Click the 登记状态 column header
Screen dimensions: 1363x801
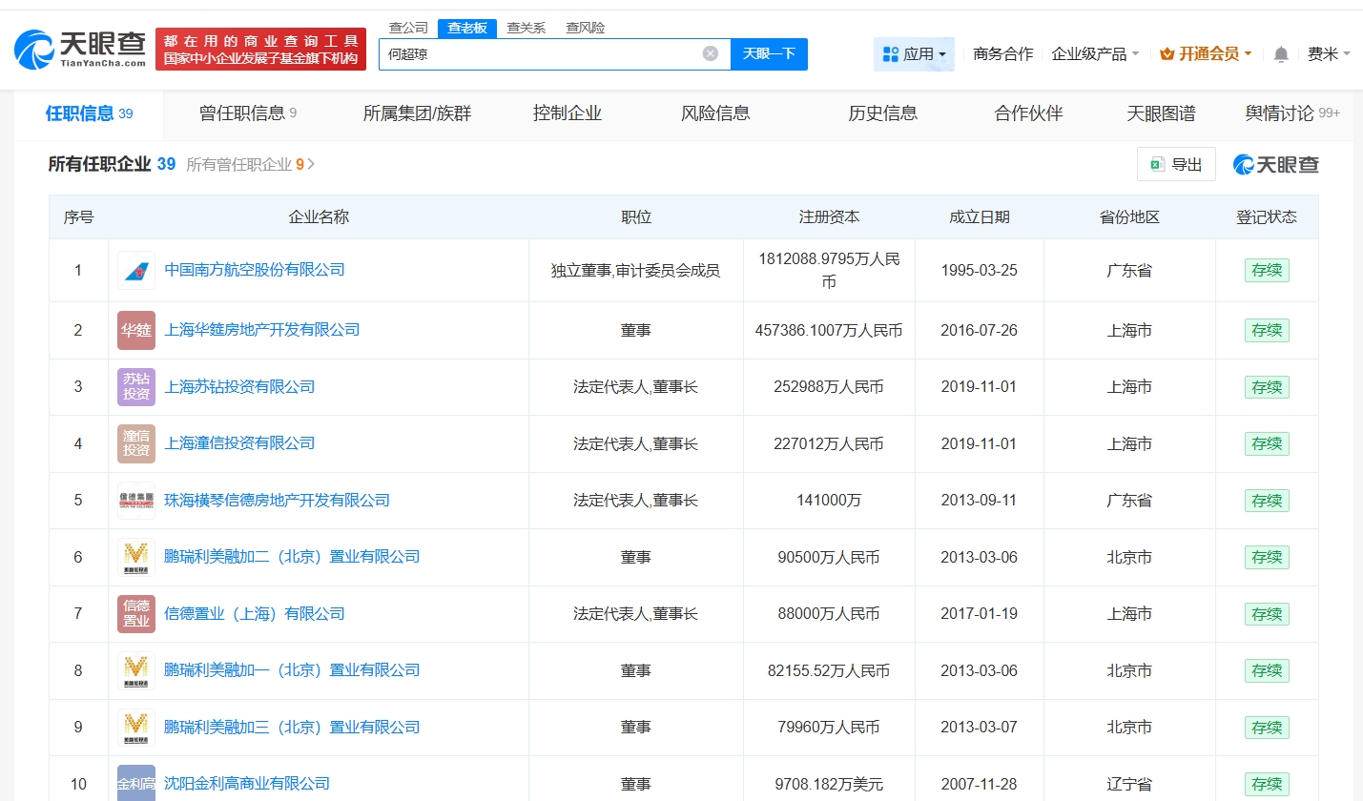[1267, 217]
